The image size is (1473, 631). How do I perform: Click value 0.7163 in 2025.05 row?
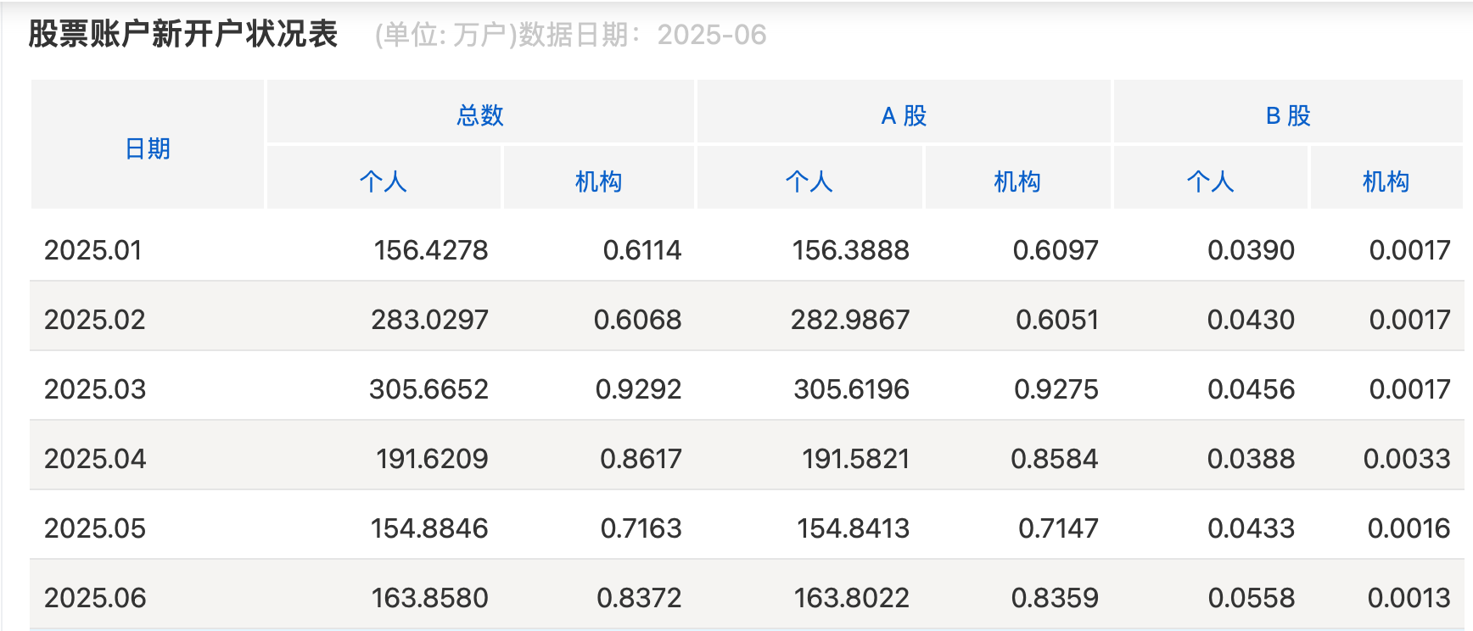[641, 528]
